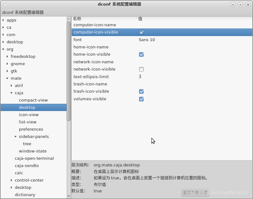Expand the gnome node
Screen dimensions: 253x199
pyautogui.click(x=7, y=64)
